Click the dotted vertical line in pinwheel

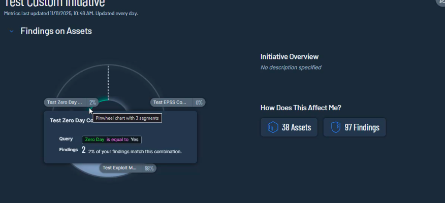pos(108,81)
